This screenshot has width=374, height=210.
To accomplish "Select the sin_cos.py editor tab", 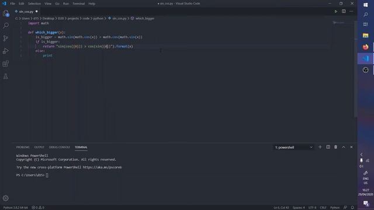I will (26, 12).
